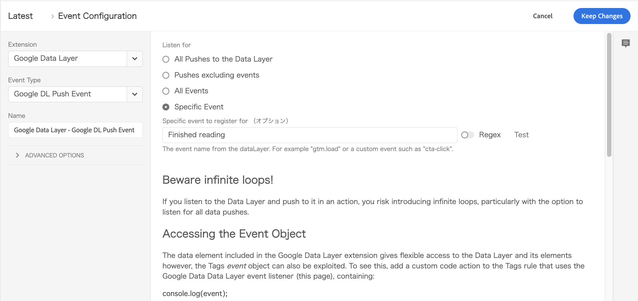Enable the Regex toggle
The height and width of the screenshot is (301, 638).
(x=468, y=135)
